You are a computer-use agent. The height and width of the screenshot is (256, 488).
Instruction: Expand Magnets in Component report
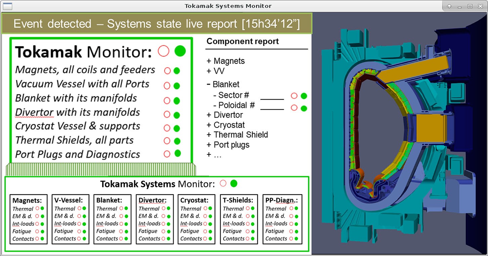(209, 61)
